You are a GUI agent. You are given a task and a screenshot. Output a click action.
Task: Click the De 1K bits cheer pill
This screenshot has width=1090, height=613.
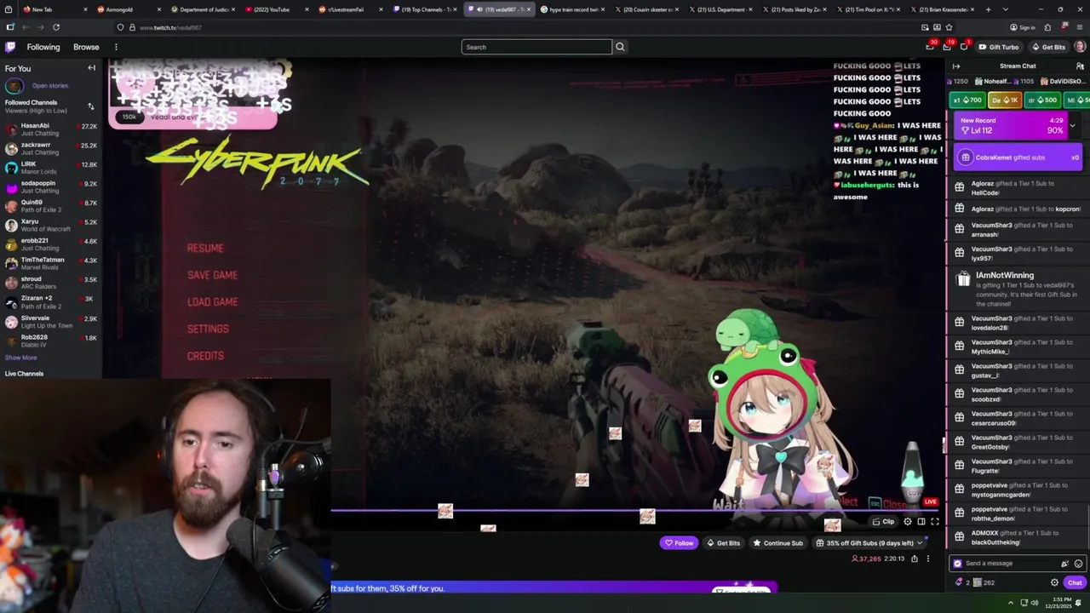pyautogui.click(x=1005, y=100)
